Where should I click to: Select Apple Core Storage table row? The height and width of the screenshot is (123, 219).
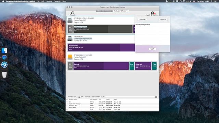(112, 104)
